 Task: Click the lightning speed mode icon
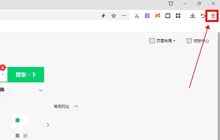[103, 16]
